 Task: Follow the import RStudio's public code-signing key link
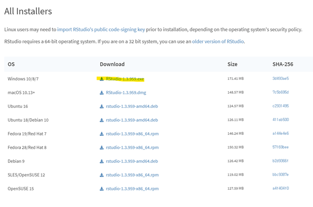[101, 30]
